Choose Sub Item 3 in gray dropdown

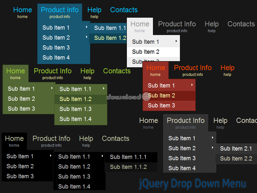pos(190,158)
